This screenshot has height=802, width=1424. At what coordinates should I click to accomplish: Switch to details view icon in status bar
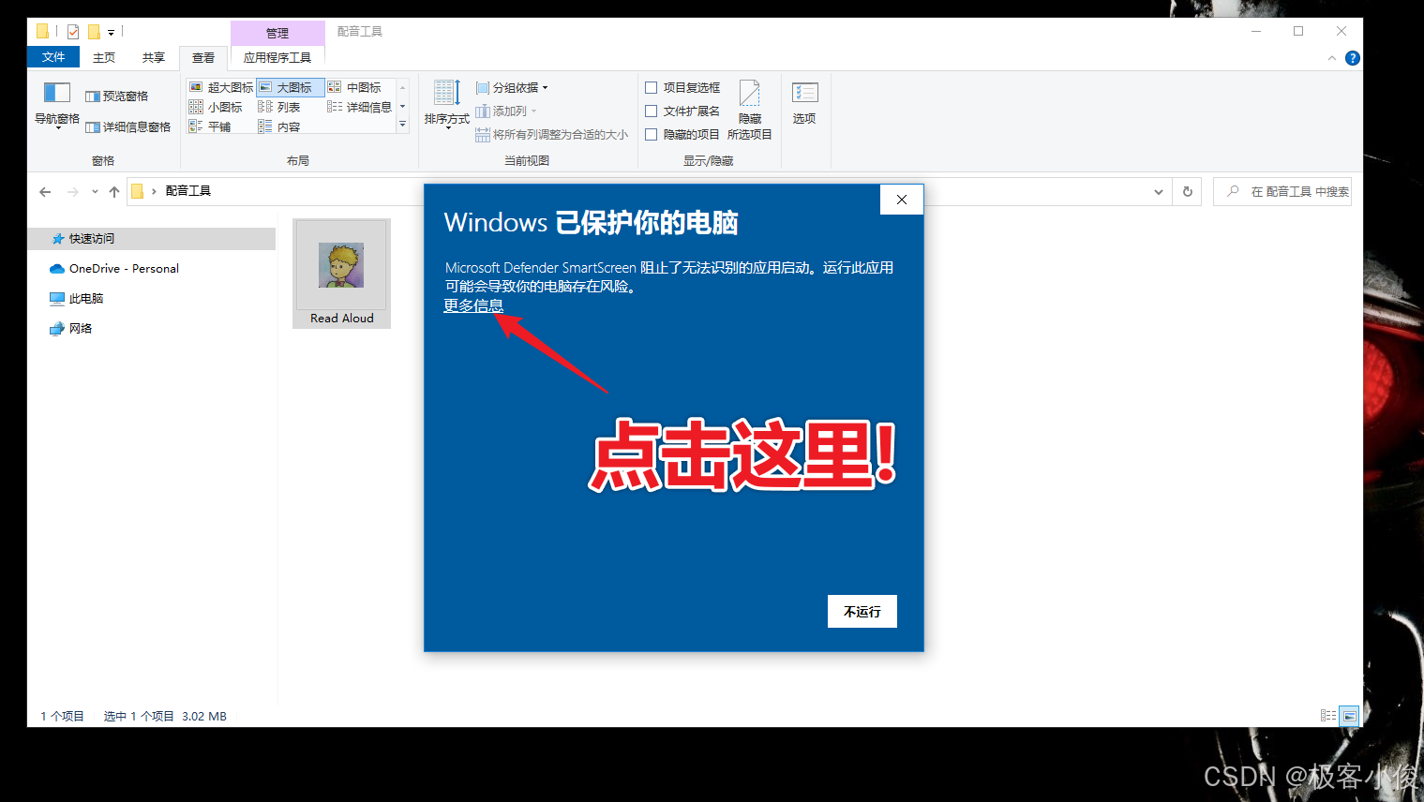pos(1328,716)
